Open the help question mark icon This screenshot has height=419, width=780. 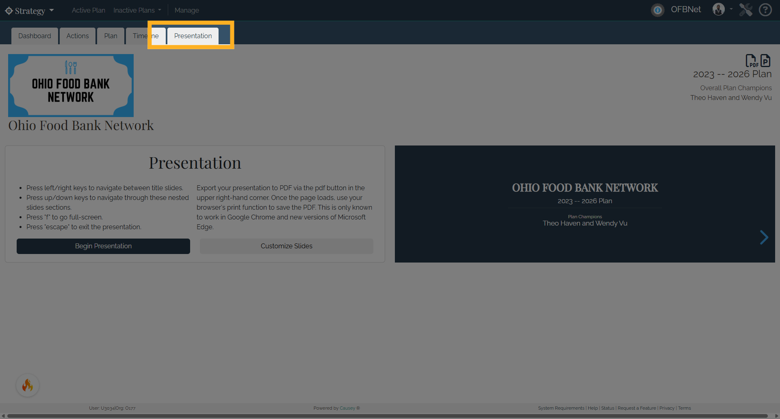click(x=765, y=10)
